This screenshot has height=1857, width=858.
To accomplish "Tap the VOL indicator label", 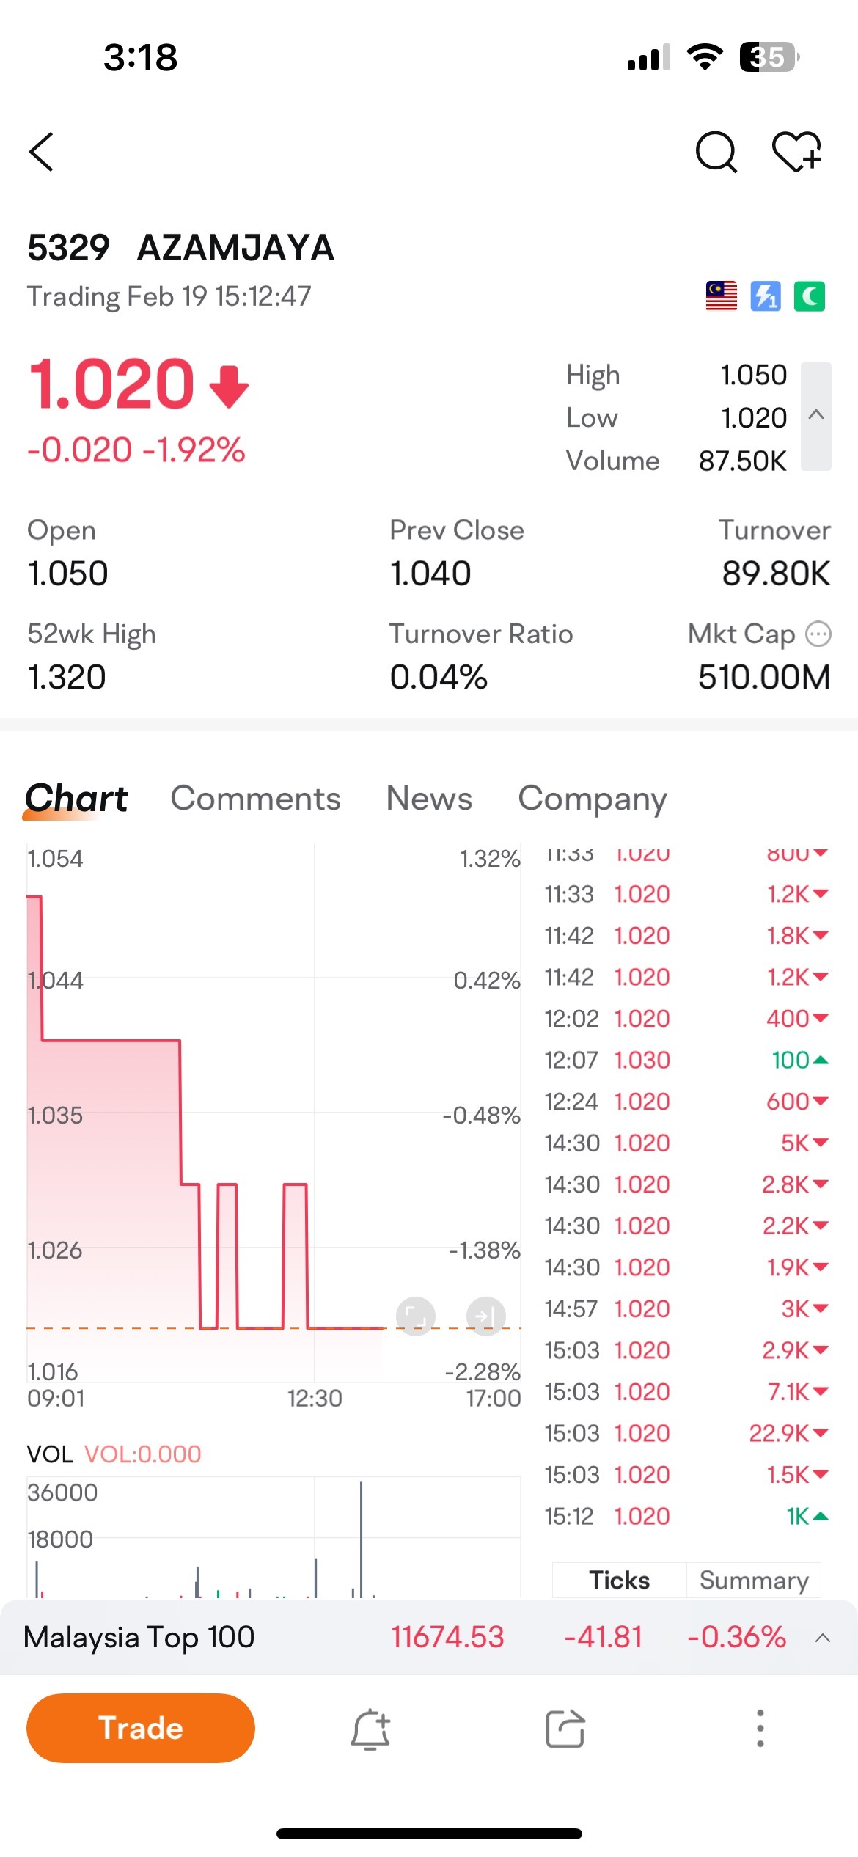I will [50, 1454].
